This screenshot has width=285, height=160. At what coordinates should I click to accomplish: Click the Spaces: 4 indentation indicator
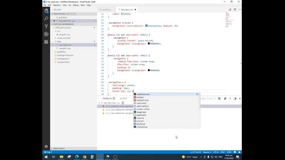coord(207,152)
